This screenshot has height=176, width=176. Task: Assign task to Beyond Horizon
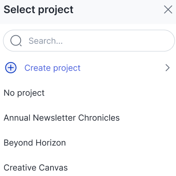[x=34, y=143]
